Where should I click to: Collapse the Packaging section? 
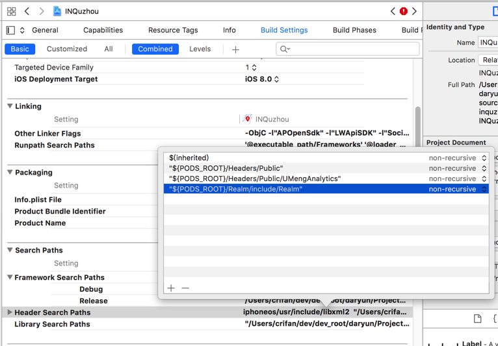coord(10,172)
